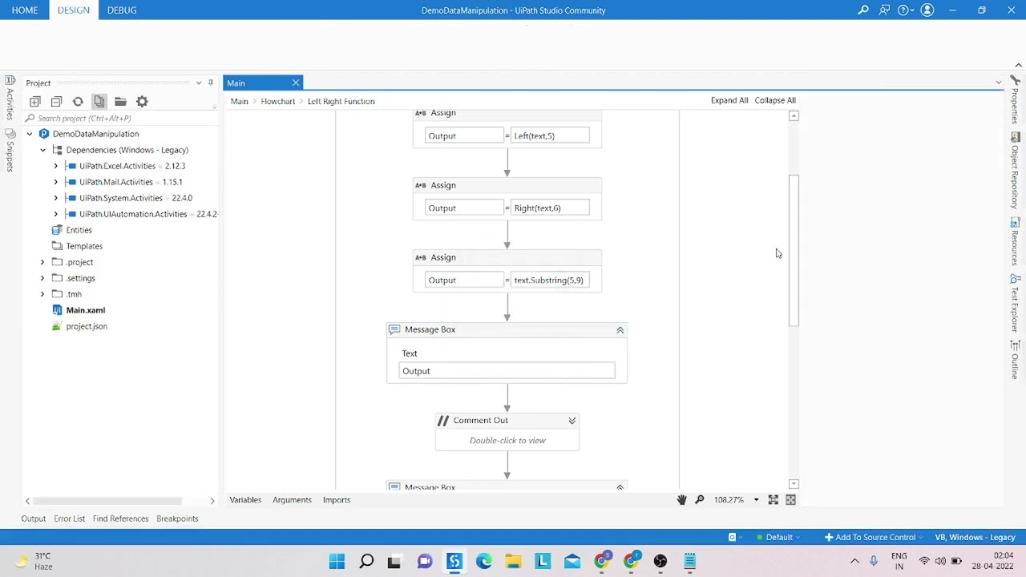Expand UiPath.Excel.Activities dependency
Image resolution: width=1026 pixels, height=577 pixels.
pos(56,166)
